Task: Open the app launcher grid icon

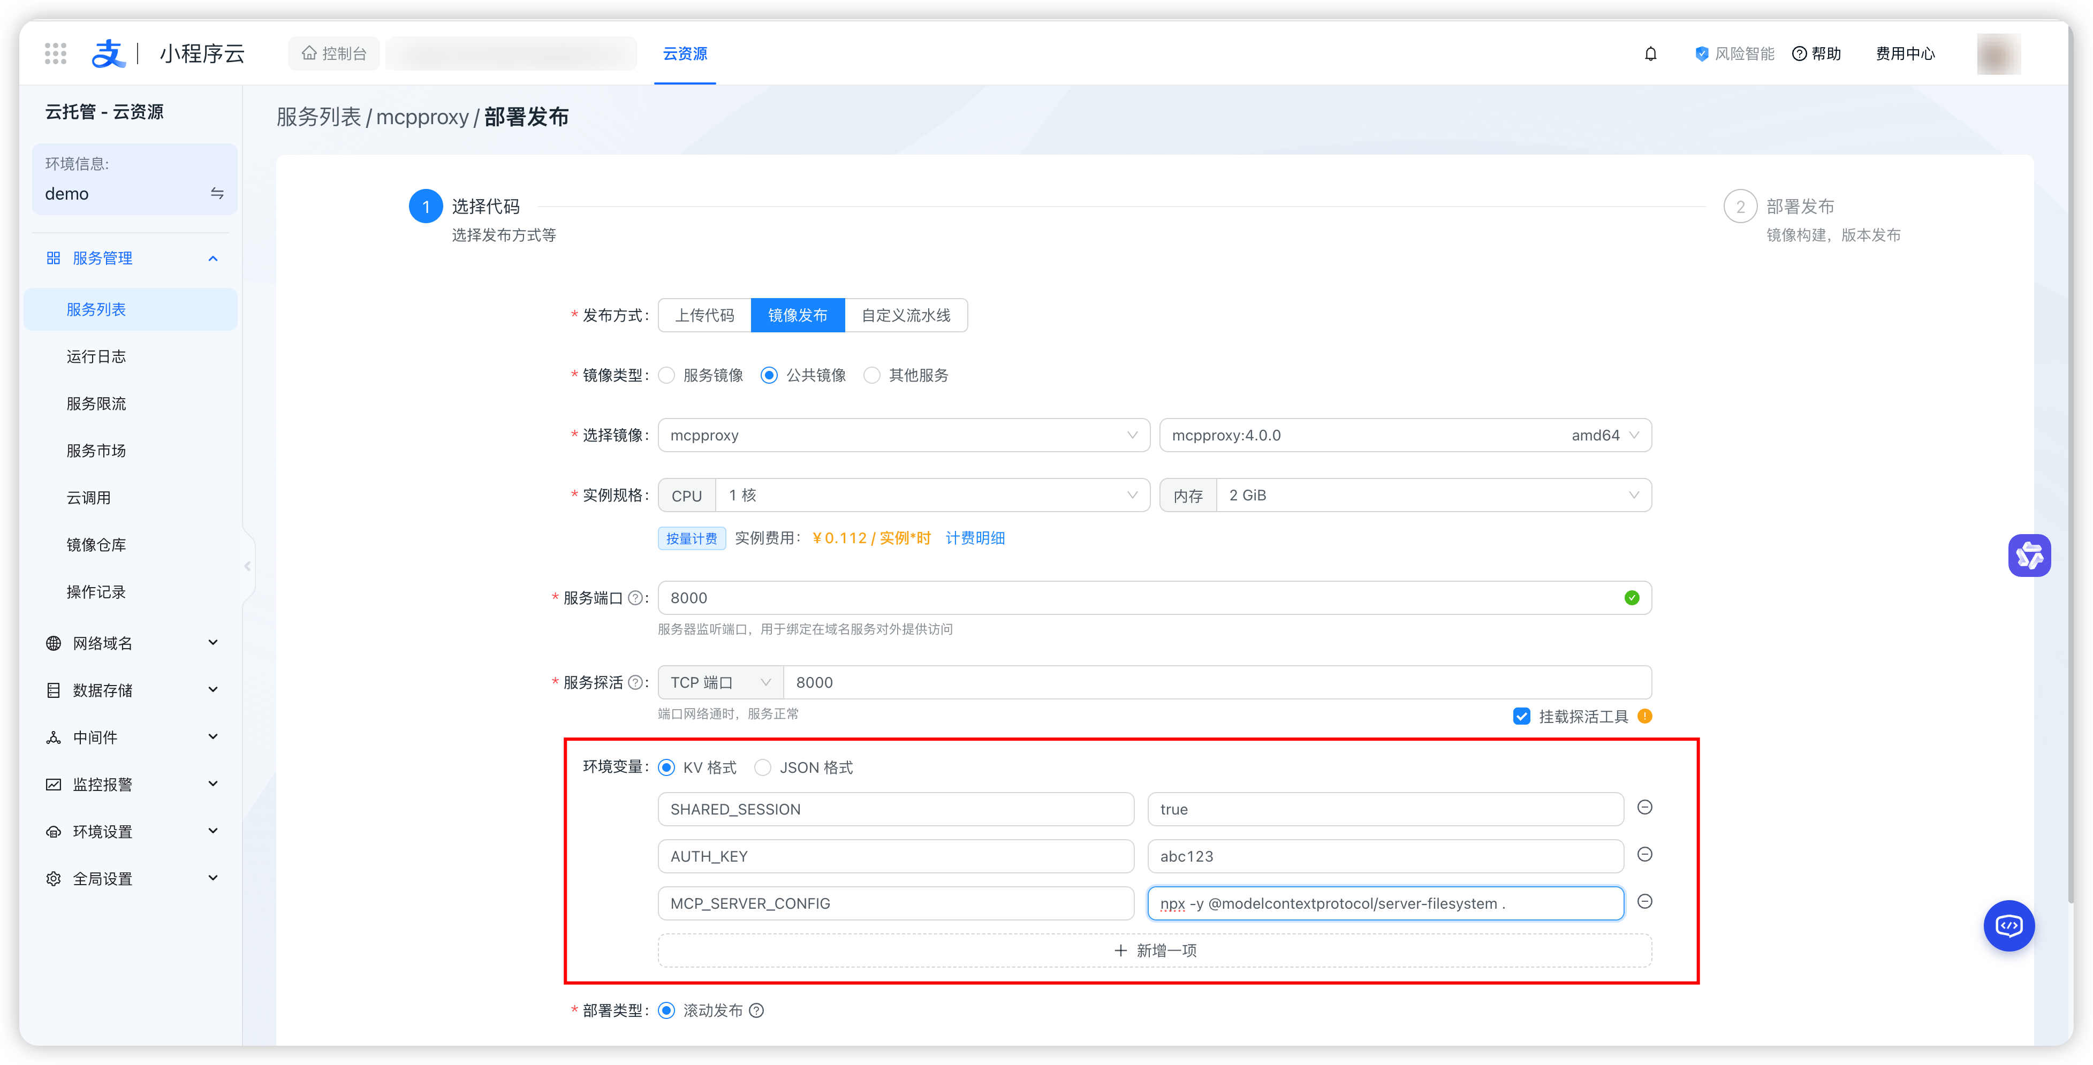Action: [55, 53]
